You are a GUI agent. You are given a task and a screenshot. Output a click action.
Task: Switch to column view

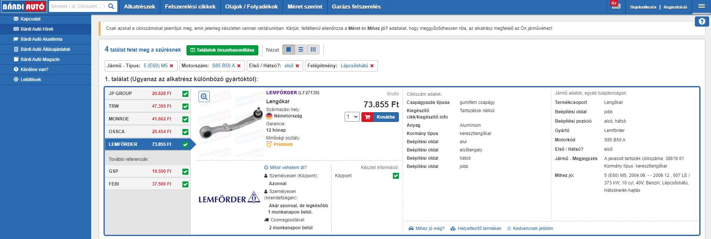313,49
